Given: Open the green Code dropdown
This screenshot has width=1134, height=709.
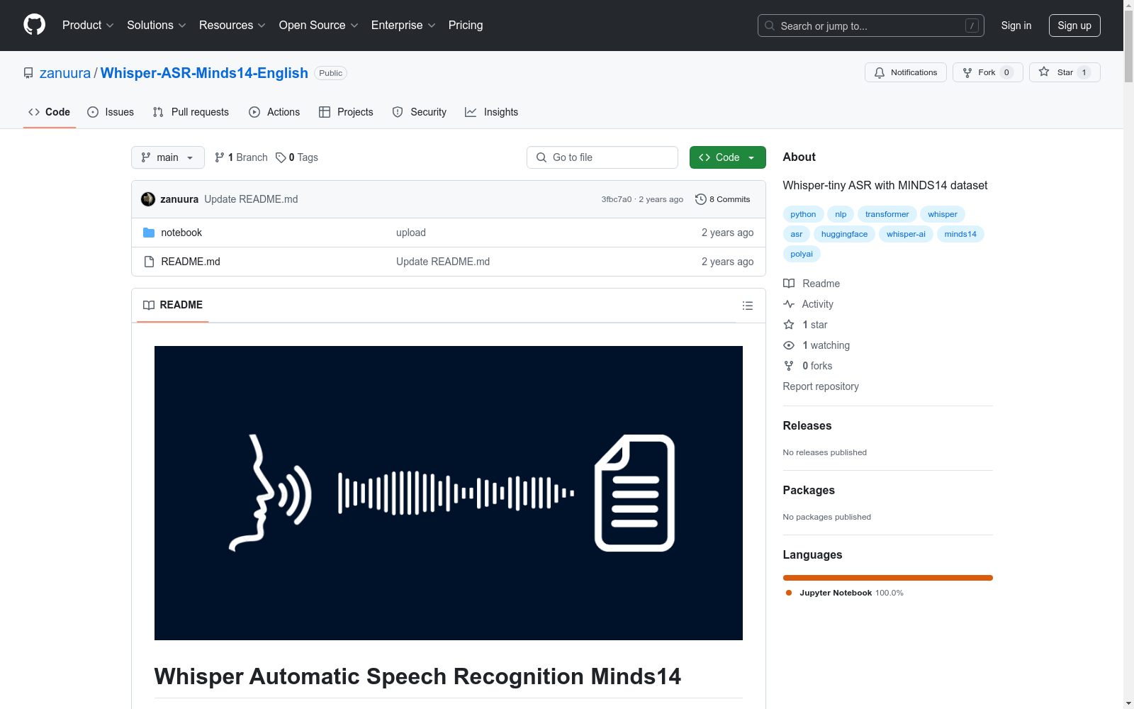Looking at the screenshot, I should [727, 157].
